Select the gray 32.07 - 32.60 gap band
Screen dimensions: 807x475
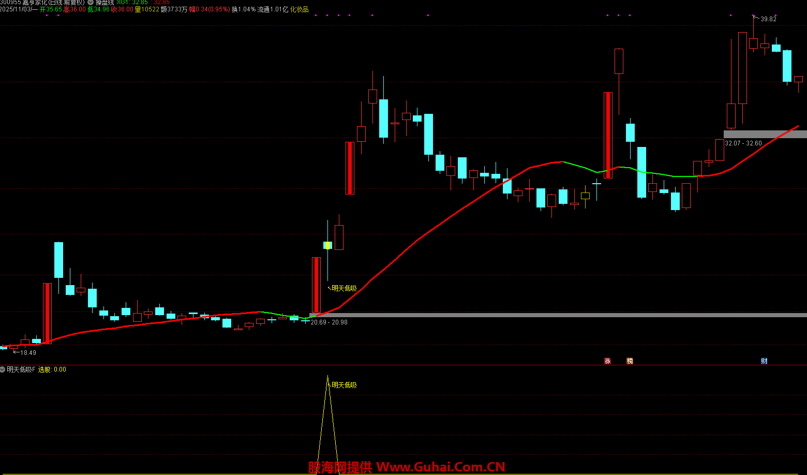(765, 134)
